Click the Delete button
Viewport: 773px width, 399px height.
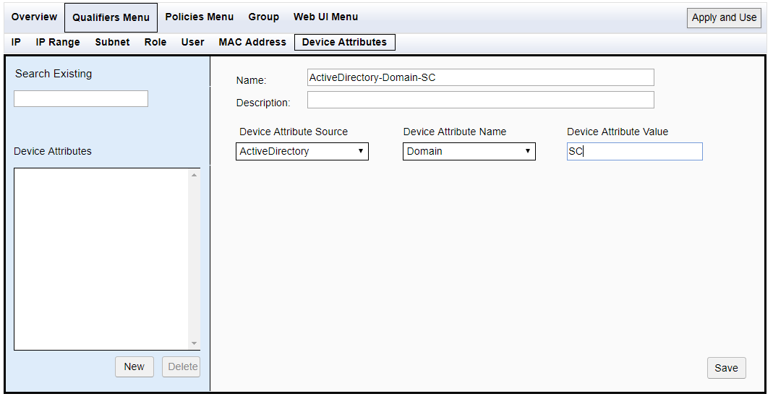[181, 367]
